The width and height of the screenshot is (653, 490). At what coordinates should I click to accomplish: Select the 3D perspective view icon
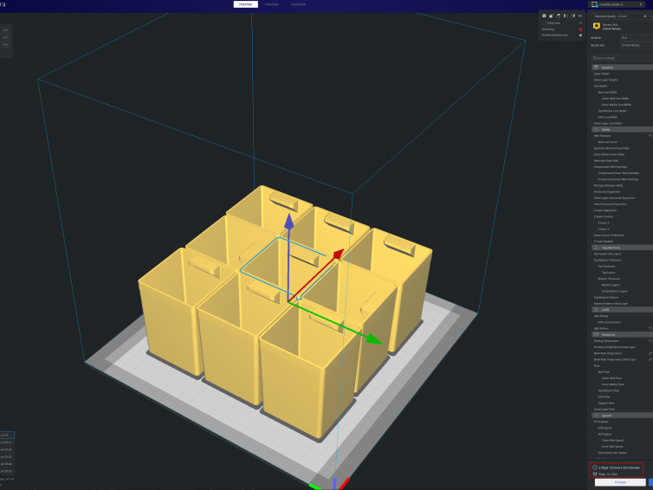coord(544,16)
